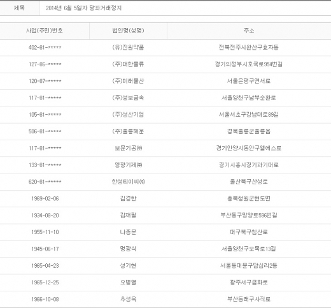Viewport: 331px width, 308px height.
Task: Select '117-81-*****' in the 보문기공 row
Action: [45, 148]
